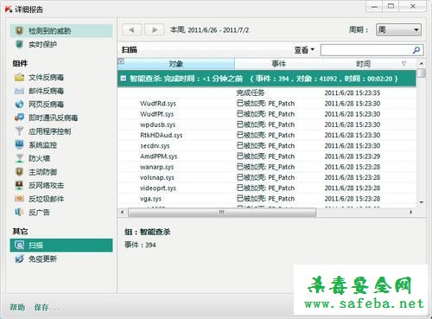This screenshot has height=319, width=432.
Task: Click the 即时通讯反病毒 chat icon
Action: tap(19, 118)
